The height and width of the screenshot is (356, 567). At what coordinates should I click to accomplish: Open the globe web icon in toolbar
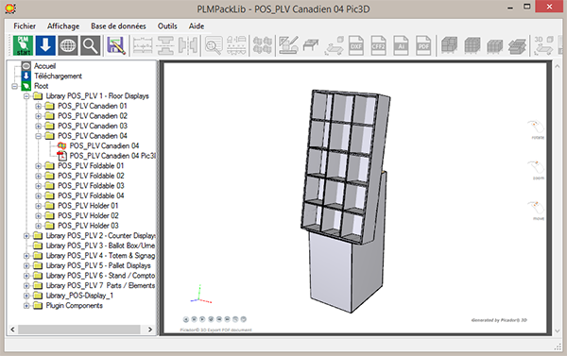[68, 45]
